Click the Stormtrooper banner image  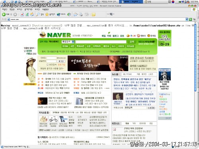point(165,75)
